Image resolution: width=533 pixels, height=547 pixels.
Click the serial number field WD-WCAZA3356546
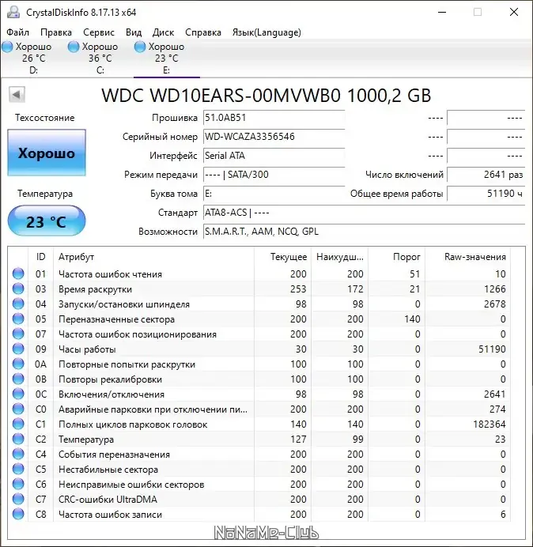click(x=274, y=137)
